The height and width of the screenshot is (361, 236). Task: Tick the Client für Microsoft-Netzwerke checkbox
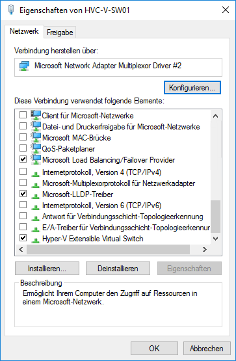23,114
